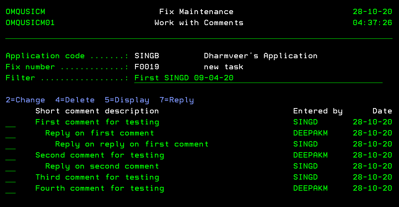Select the Fourth comment for testing row
The width and height of the screenshot is (399, 207).
[100, 188]
